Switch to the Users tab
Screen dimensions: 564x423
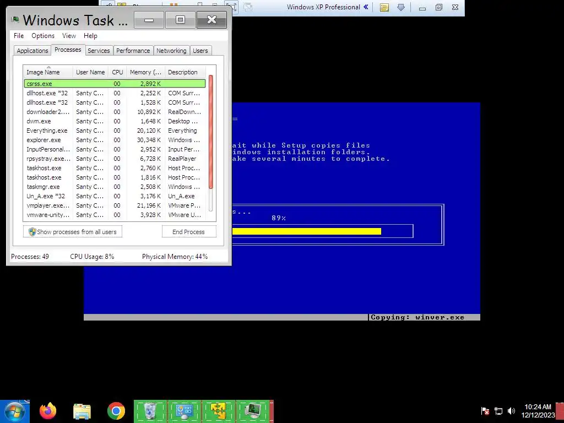point(200,51)
